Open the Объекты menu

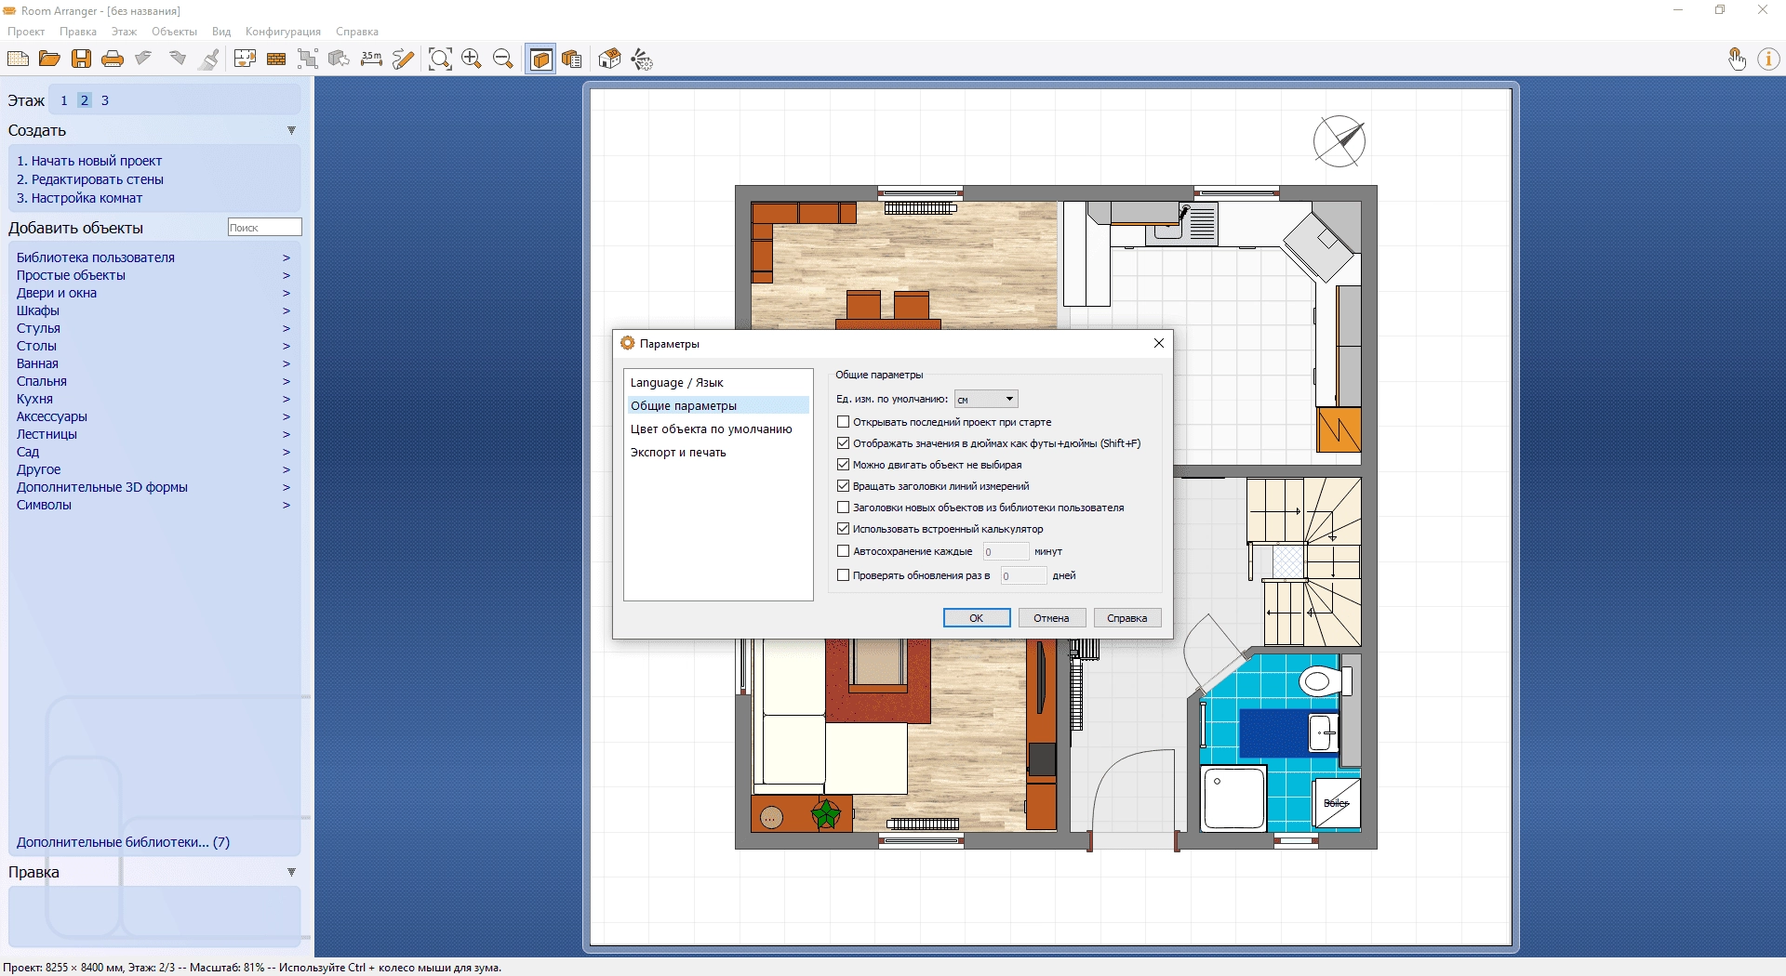click(174, 32)
